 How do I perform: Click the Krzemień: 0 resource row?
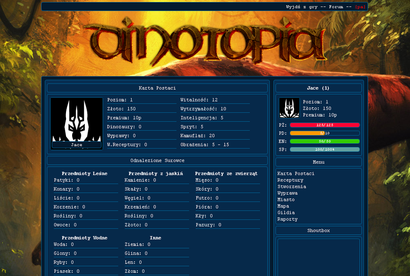[157, 207]
